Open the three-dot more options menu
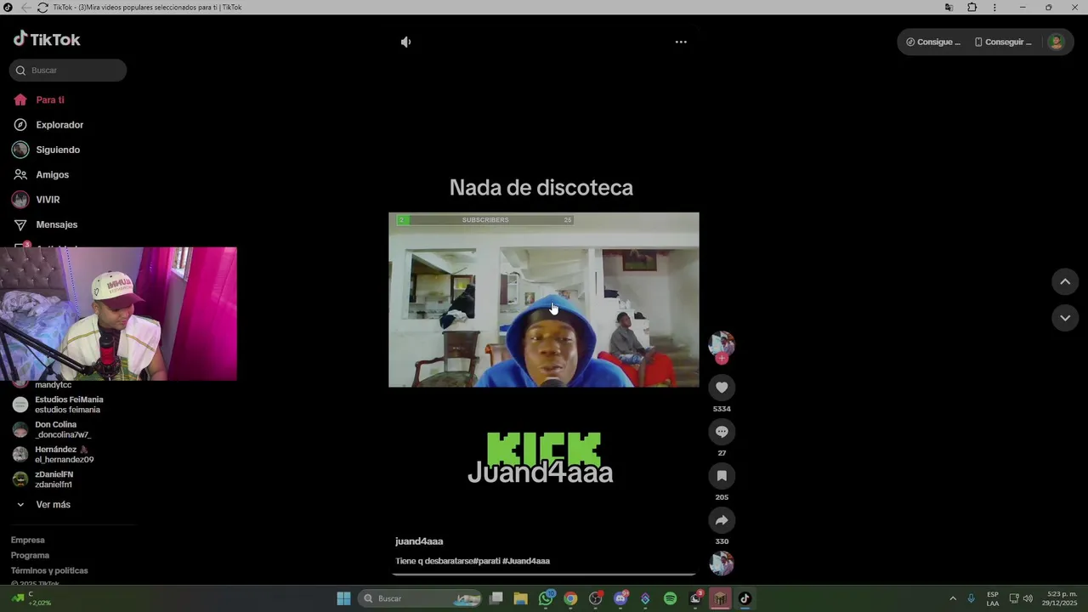Image resolution: width=1088 pixels, height=612 pixels. 681,42
